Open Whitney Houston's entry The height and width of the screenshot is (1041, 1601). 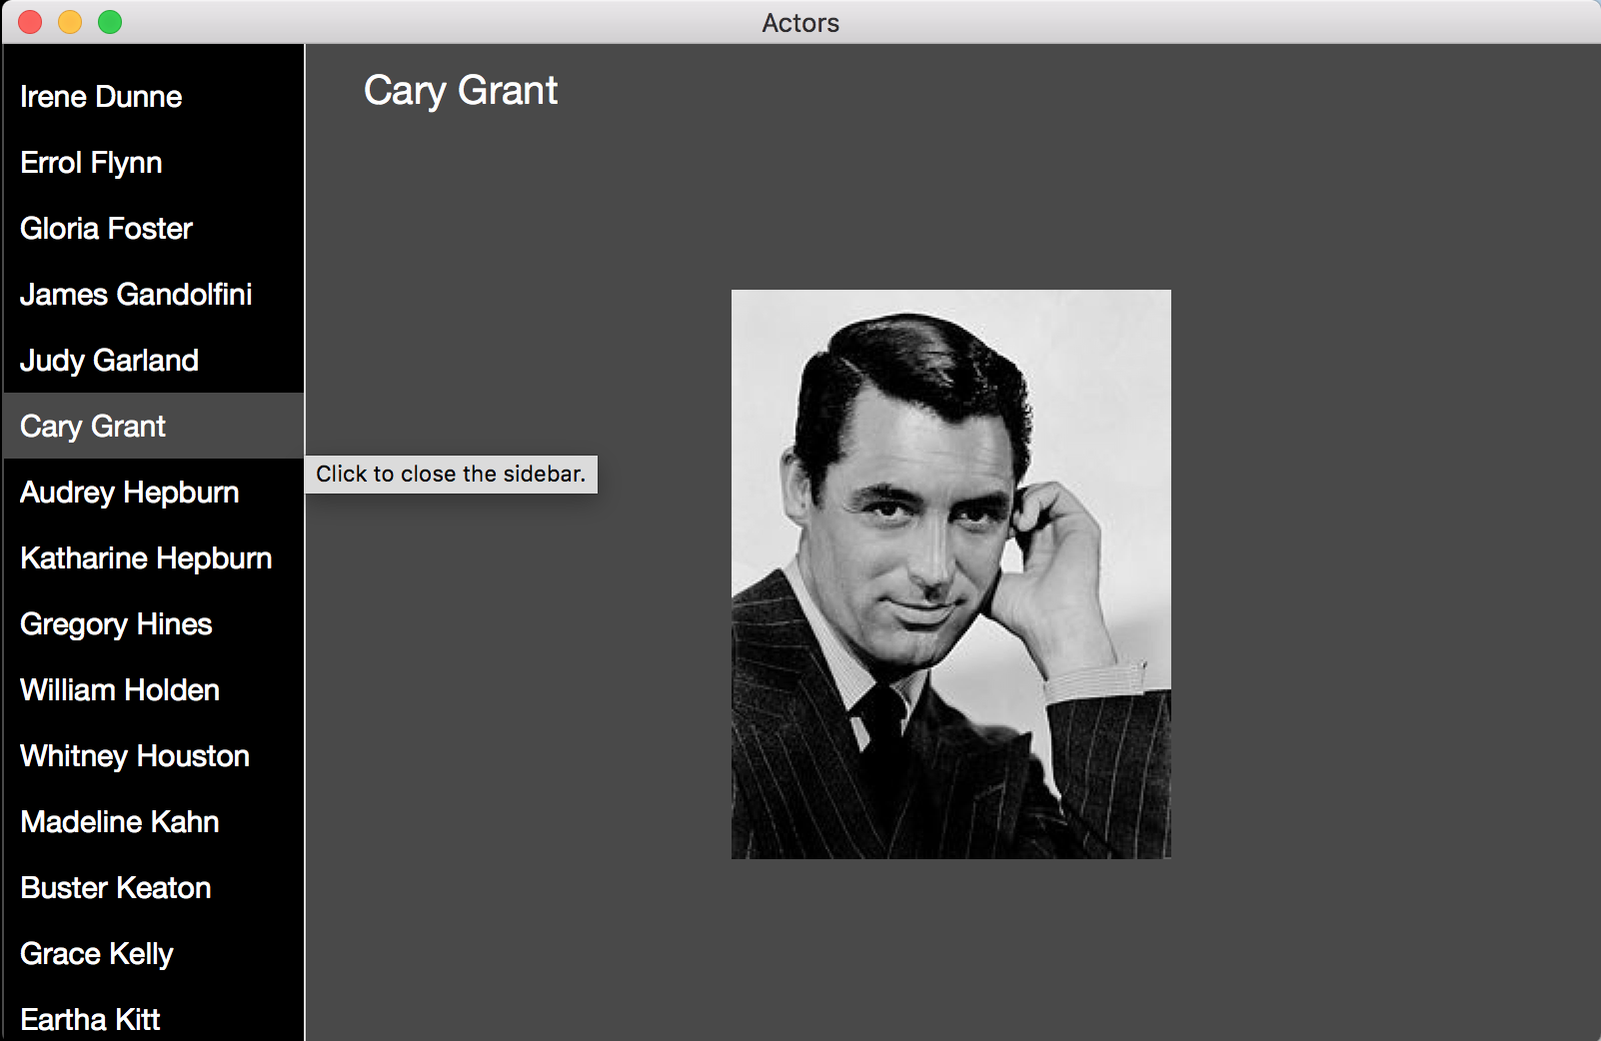click(135, 756)
